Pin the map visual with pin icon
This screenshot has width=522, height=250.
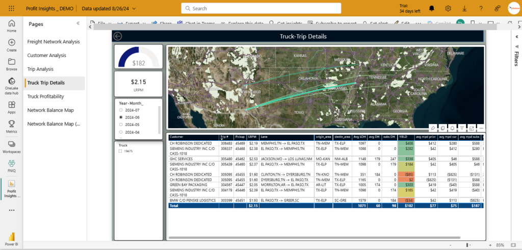tap(432, 128)
